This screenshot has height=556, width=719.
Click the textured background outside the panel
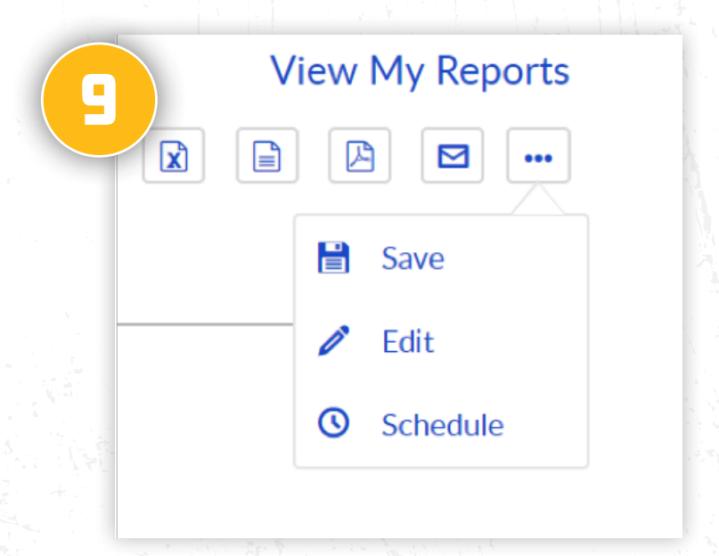(53, 356)
